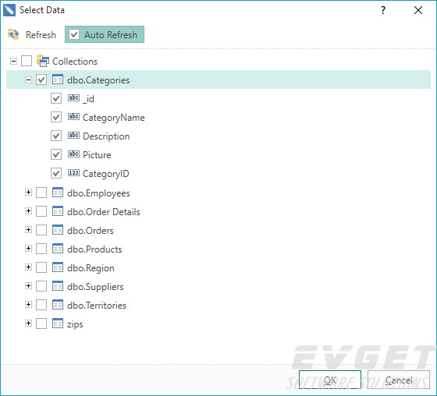Uncheck the Description field checkbox

[56, 136]
